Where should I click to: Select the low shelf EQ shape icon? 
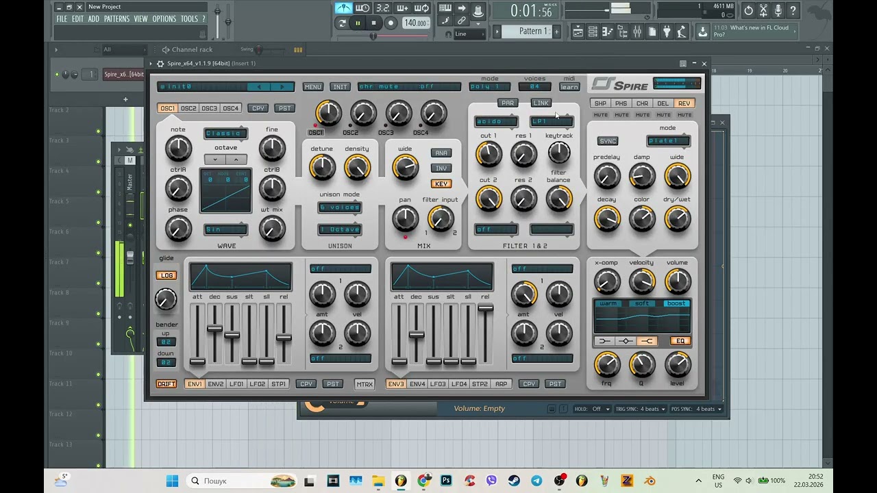[604, 341]
